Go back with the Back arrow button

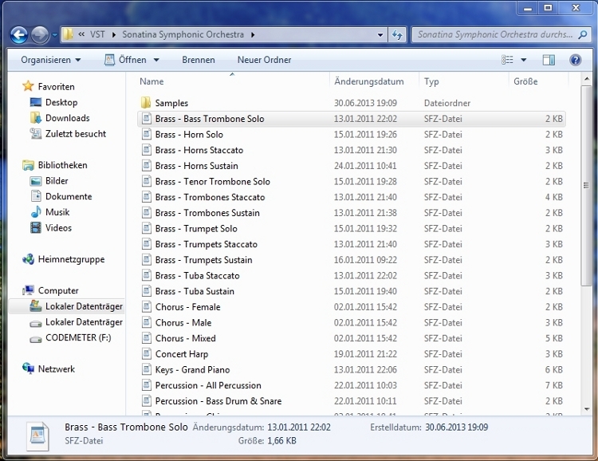18,35
